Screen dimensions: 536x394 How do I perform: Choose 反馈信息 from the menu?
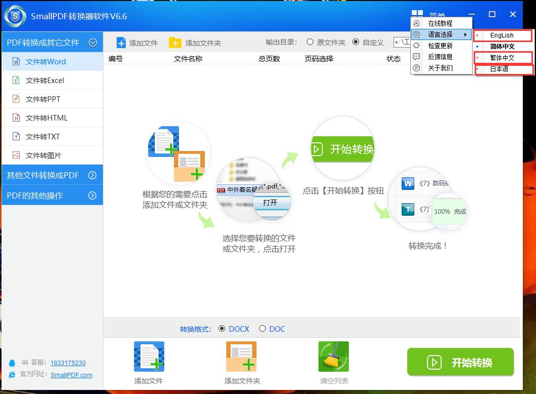click(x=441, y=57)
